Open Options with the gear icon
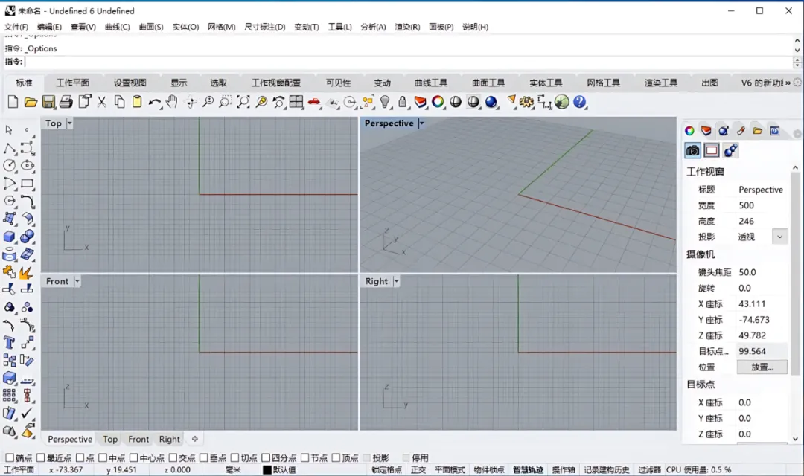This screenshot has height=476, width=804. tap(526, 102)
